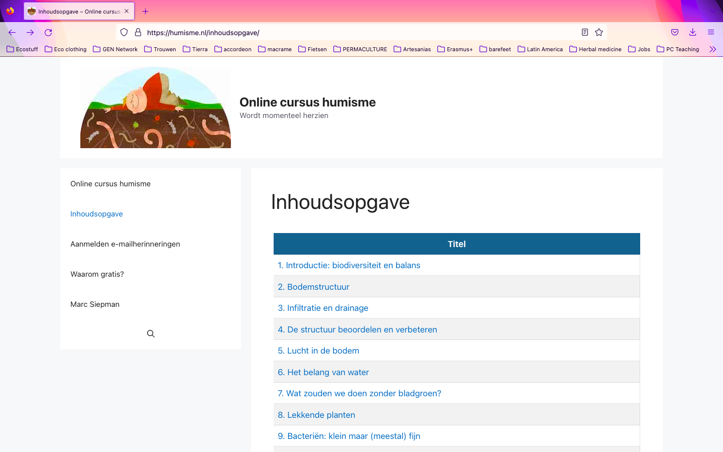Screen dimensions: 723x452
Task: Open the Marc Siepman page
Action: coord(95,304)
